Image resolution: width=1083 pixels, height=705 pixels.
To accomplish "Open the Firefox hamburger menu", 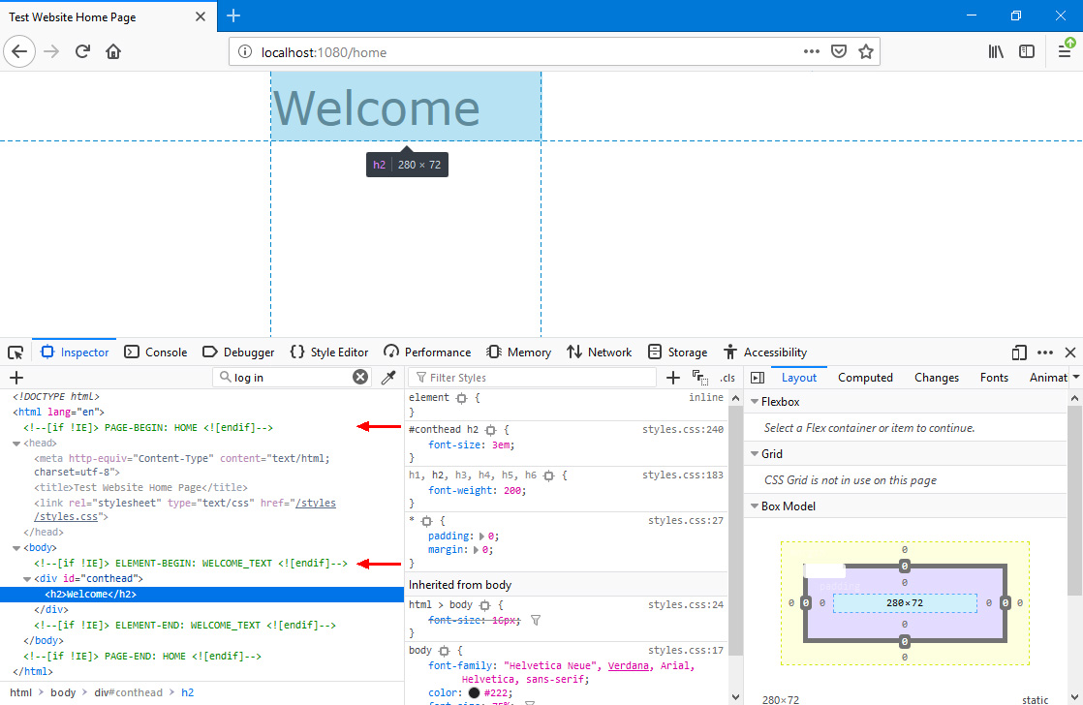I will [1065, 51].
